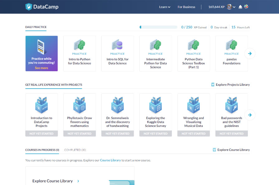The width and height of the screenshot is (279, 185).
Task: Click the DataCamp logo in the header
Action: (x=42, y=7)
